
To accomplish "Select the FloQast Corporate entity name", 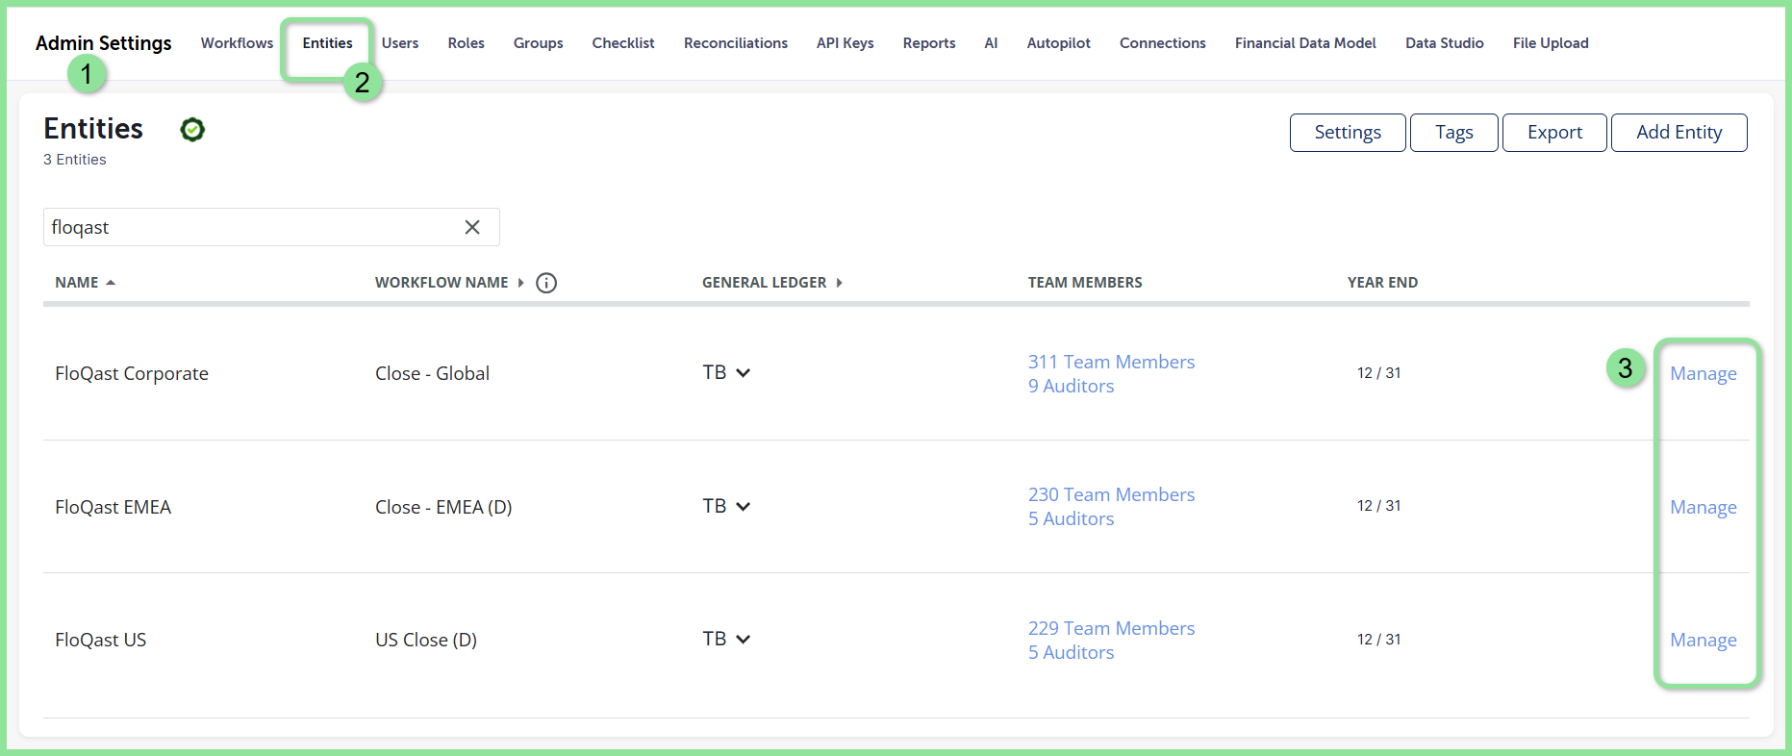I will [x=132, y=373].
